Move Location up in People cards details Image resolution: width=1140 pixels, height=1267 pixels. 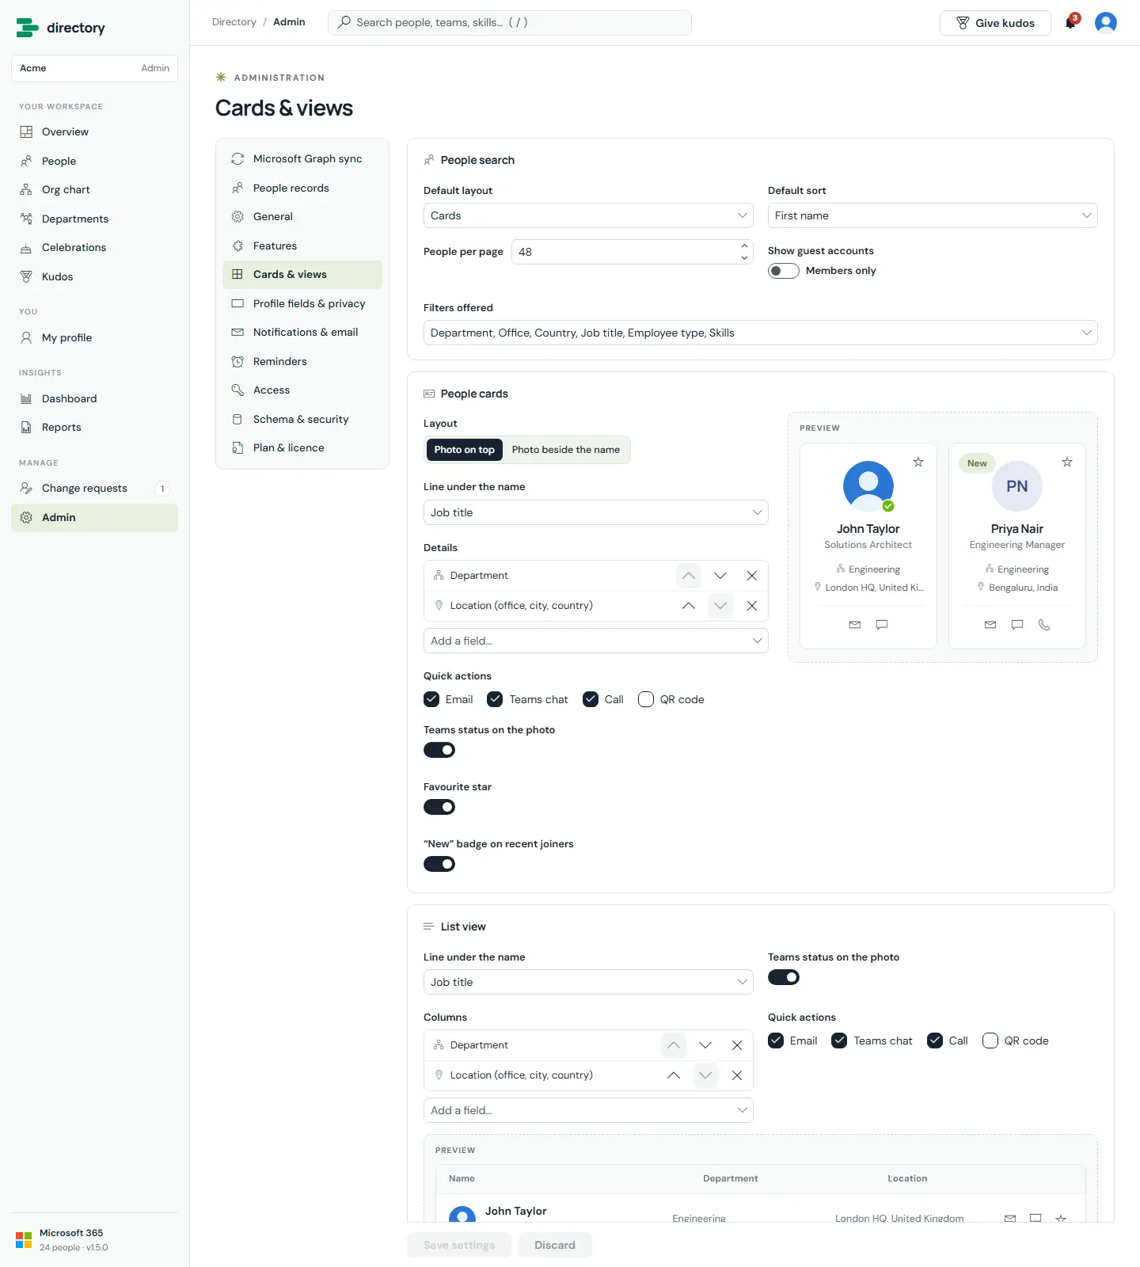689,606
